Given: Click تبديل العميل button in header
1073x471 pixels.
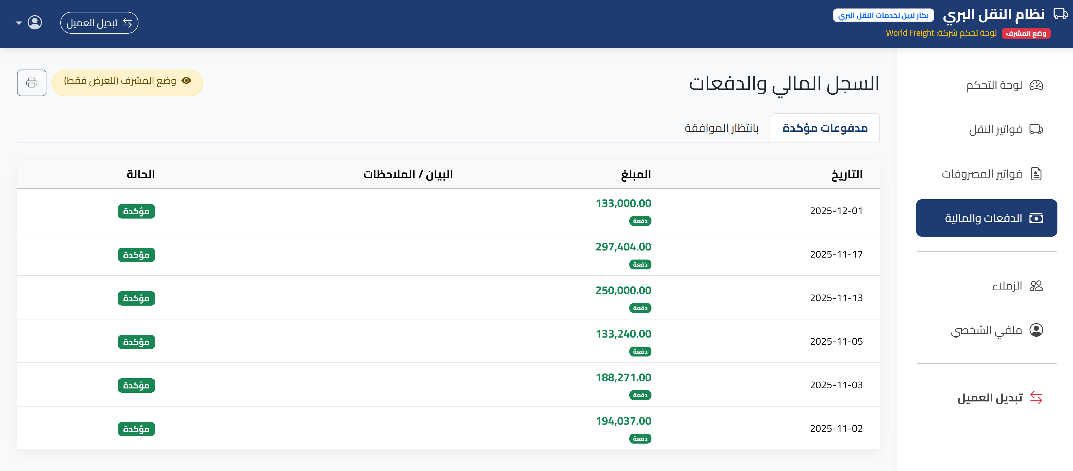Looking at the screenshot, I should click(99, 23).
